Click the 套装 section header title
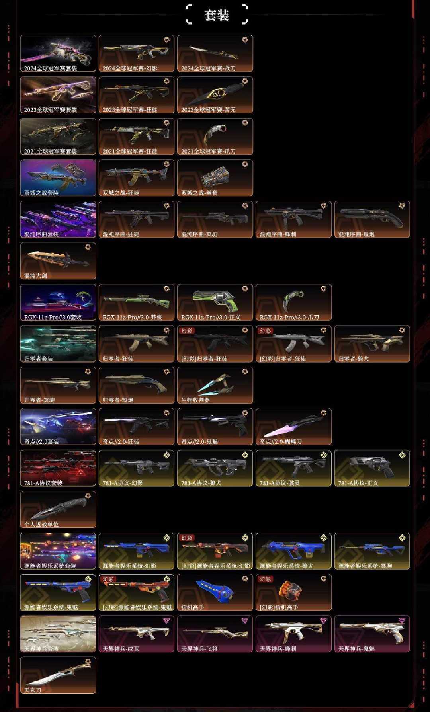The height and width of the screenshot is (712, 430). tap(217, 15)
